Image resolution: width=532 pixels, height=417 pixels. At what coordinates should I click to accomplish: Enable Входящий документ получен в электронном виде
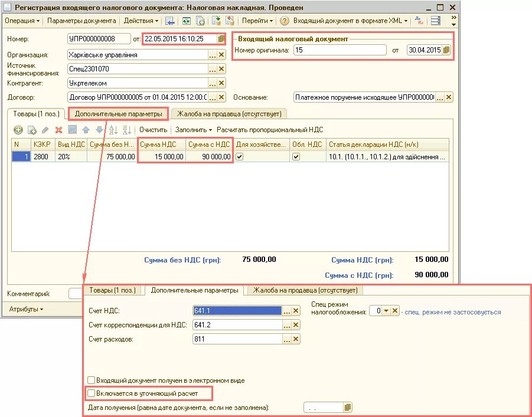pyautogui.click(x=91, y=380)
